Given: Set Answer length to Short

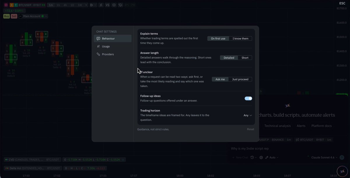Looking at the screenshot, I should [245, 58].
